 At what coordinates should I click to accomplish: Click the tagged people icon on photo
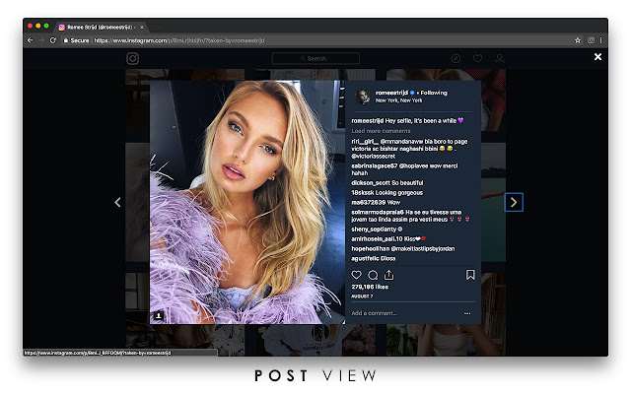(x=159, y=315)
